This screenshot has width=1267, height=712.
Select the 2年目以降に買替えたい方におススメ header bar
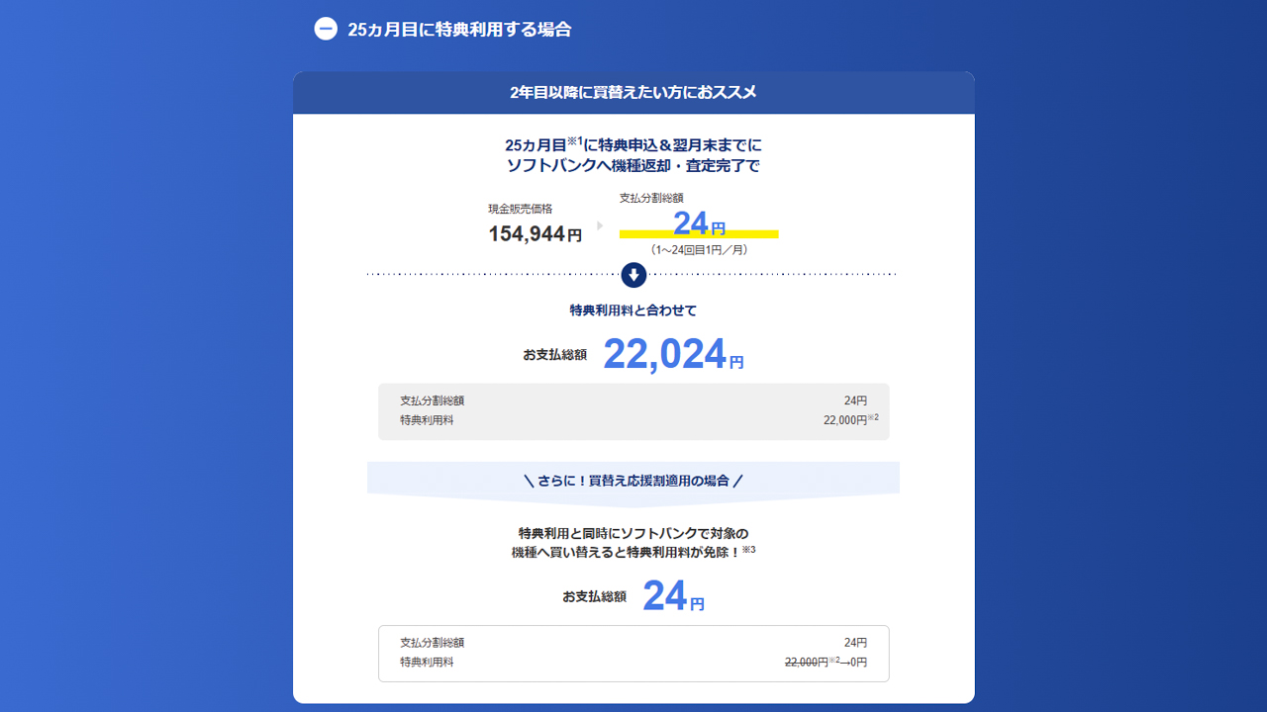[633, 93]
